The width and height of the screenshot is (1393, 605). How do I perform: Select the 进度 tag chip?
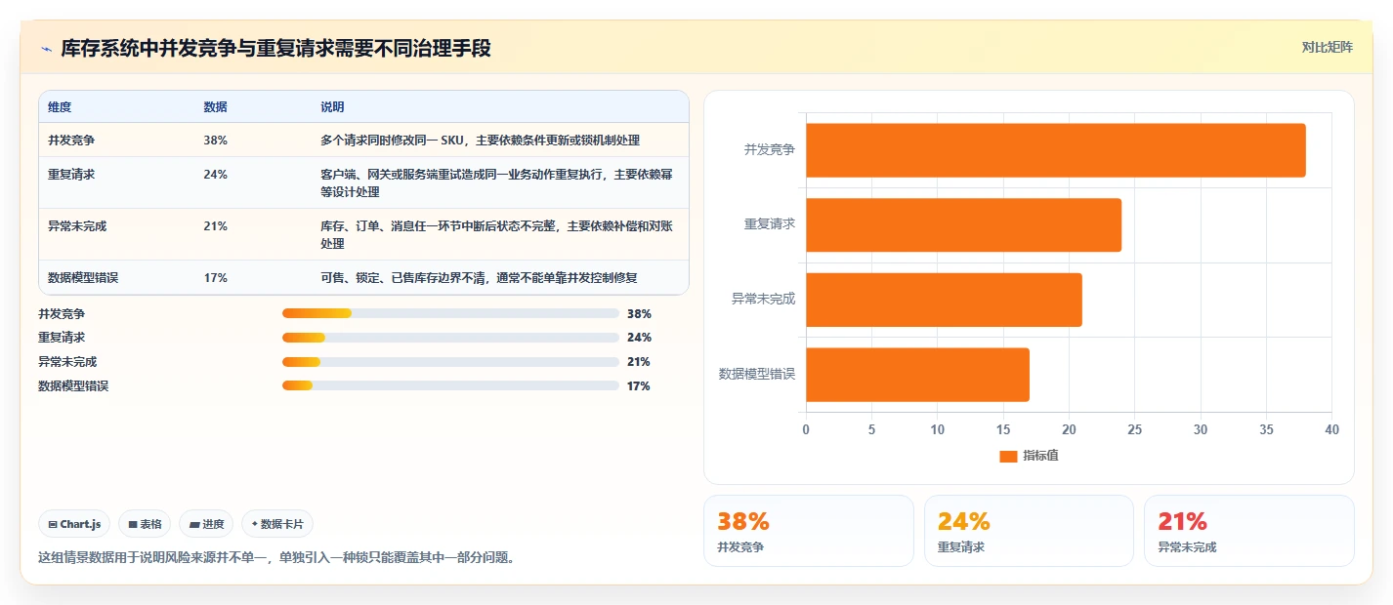click(x=206, y=524)
